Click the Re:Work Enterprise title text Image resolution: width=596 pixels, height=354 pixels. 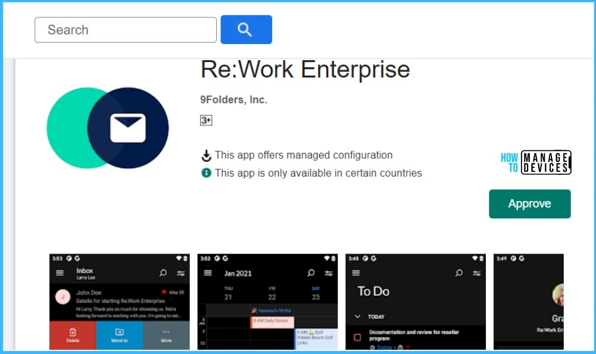click(x=305, y=70)
